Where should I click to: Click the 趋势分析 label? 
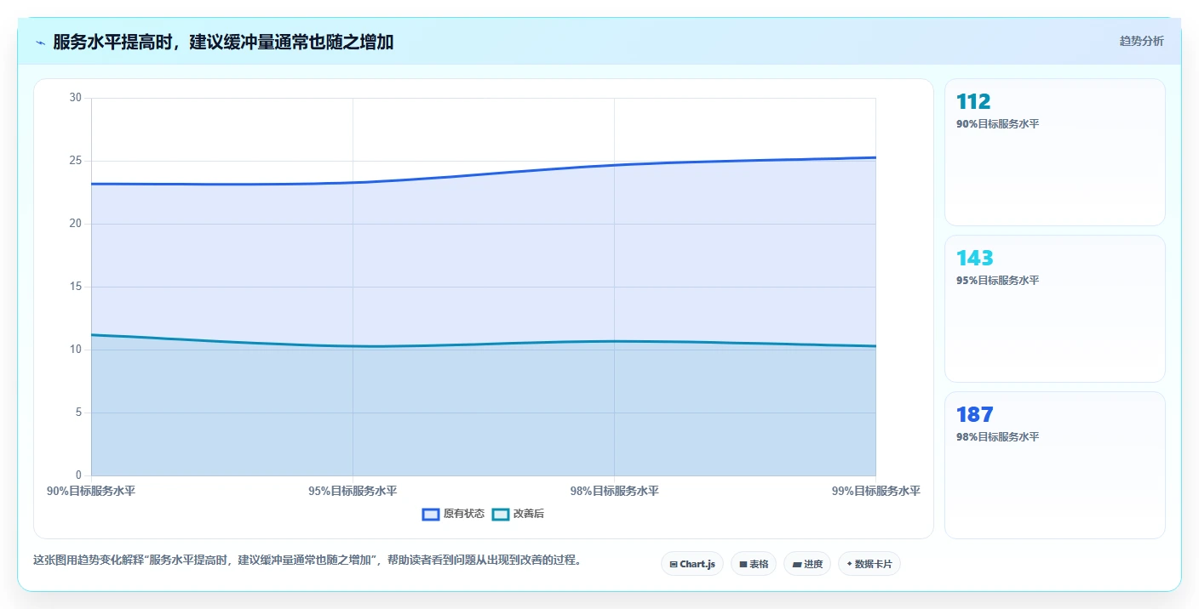pyautogui.click(x=1141, y=41)
